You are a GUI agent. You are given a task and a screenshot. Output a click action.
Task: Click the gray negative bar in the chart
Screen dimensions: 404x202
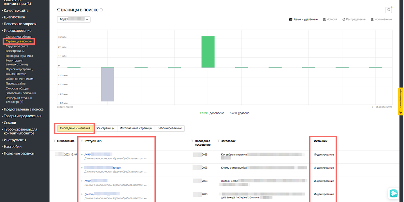point(108,84)
